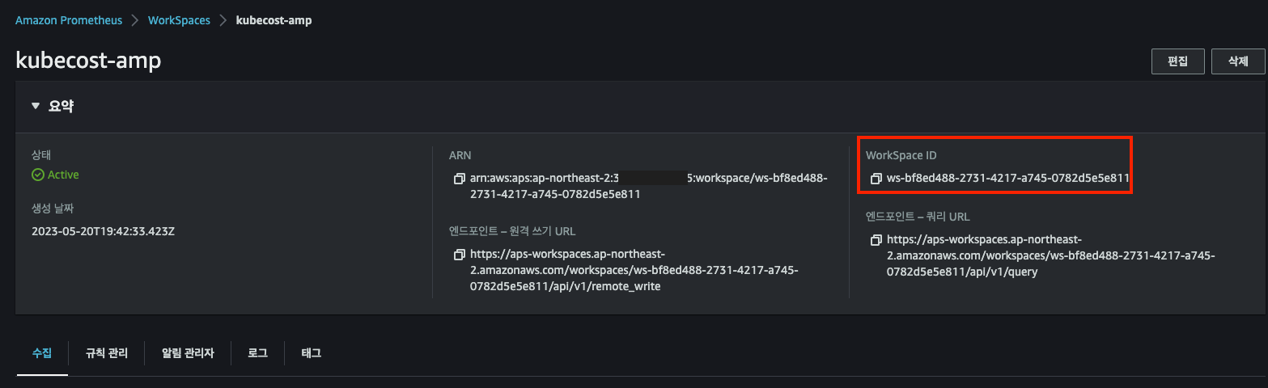Copy the WorkSpace ID with its copy icon
1268x388 pixels.
(876, 179)
